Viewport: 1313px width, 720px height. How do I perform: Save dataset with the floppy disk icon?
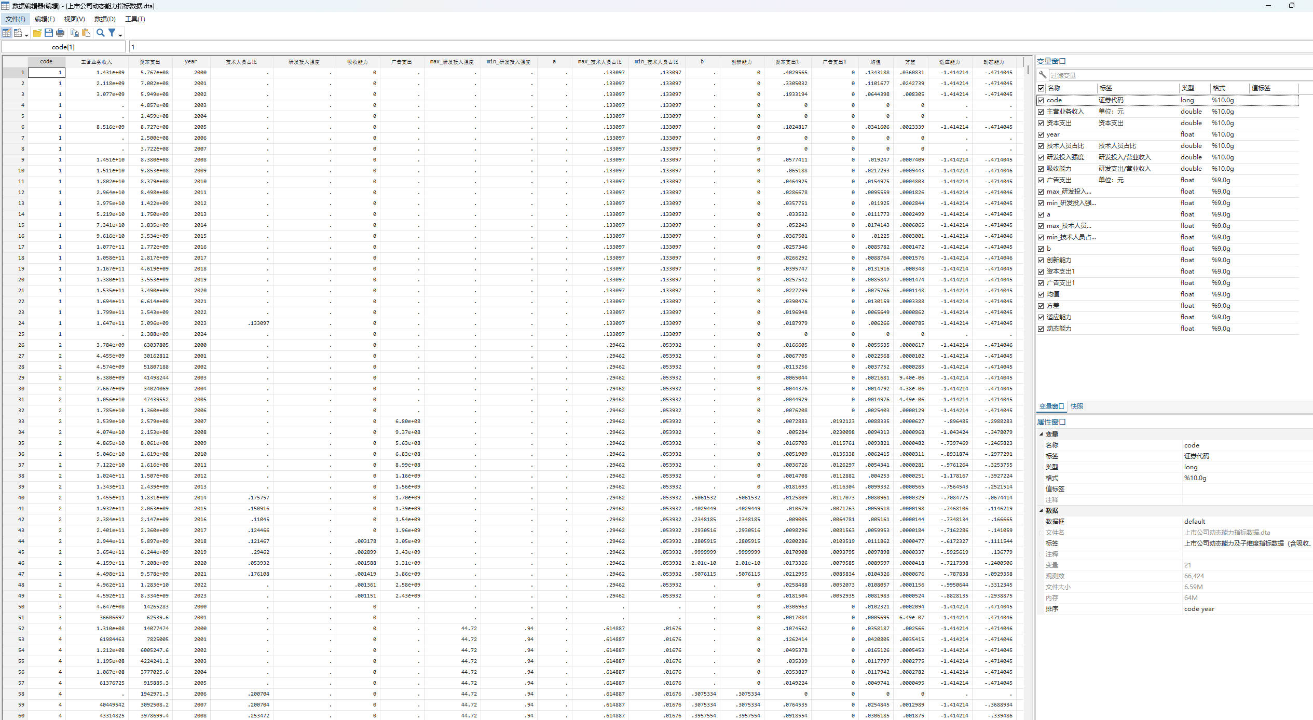click(49, 33)
